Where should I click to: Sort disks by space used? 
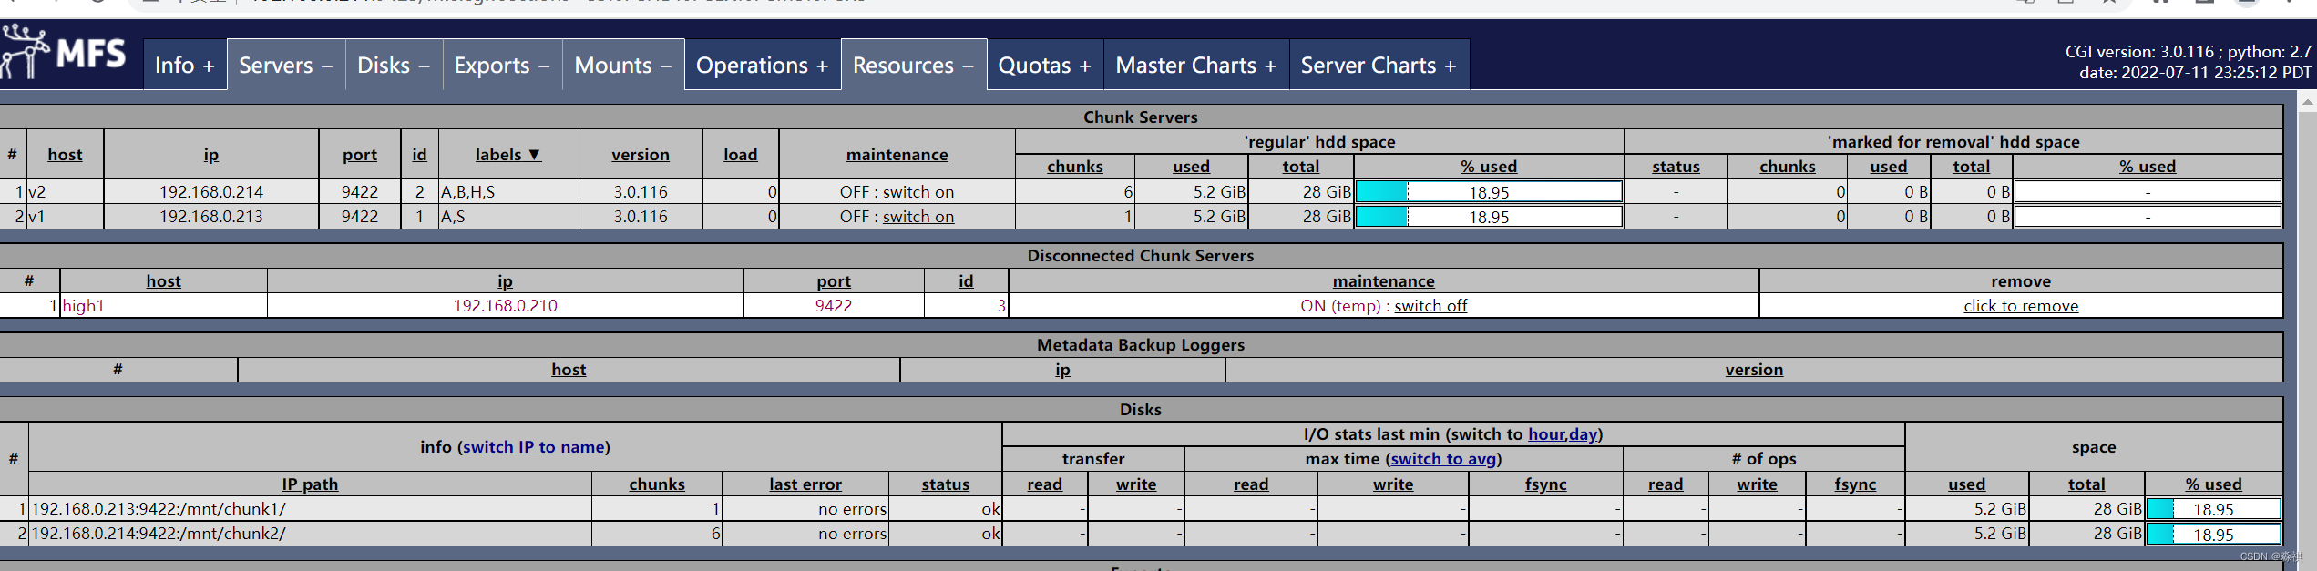(x=1967, y=484)
